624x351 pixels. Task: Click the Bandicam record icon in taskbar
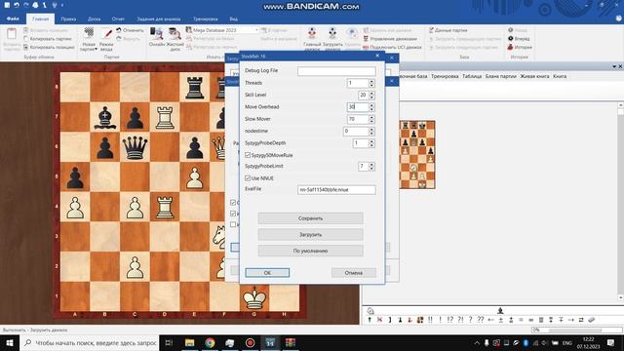250,342
